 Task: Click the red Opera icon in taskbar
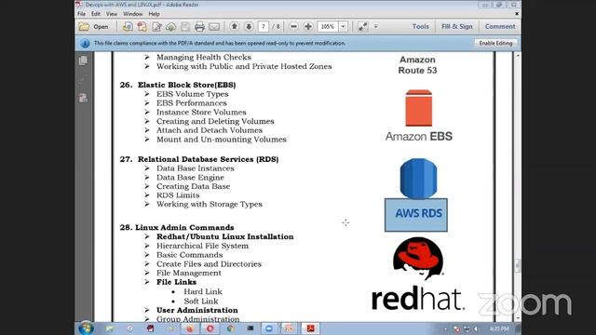click(x=210, y=328)
